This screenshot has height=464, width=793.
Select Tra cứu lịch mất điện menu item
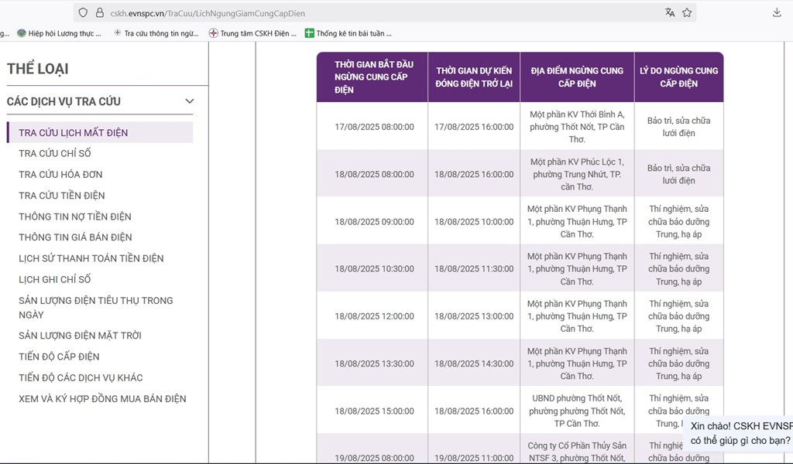click(x=74, y=132)
